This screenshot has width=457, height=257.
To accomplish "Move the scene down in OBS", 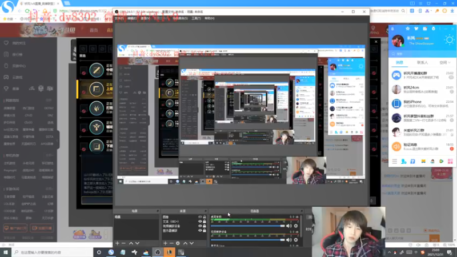I will coord(137,243).
